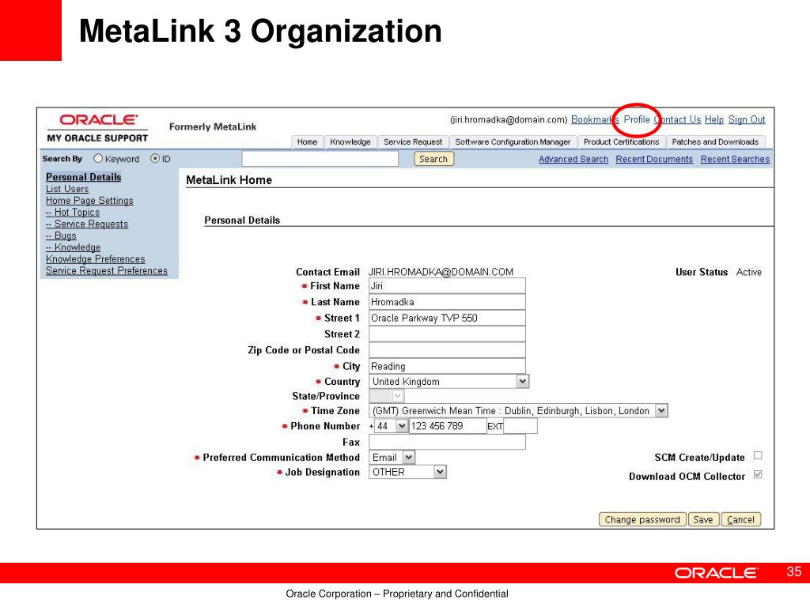Open the Knowledge sidebar link

tap(73, 247)
